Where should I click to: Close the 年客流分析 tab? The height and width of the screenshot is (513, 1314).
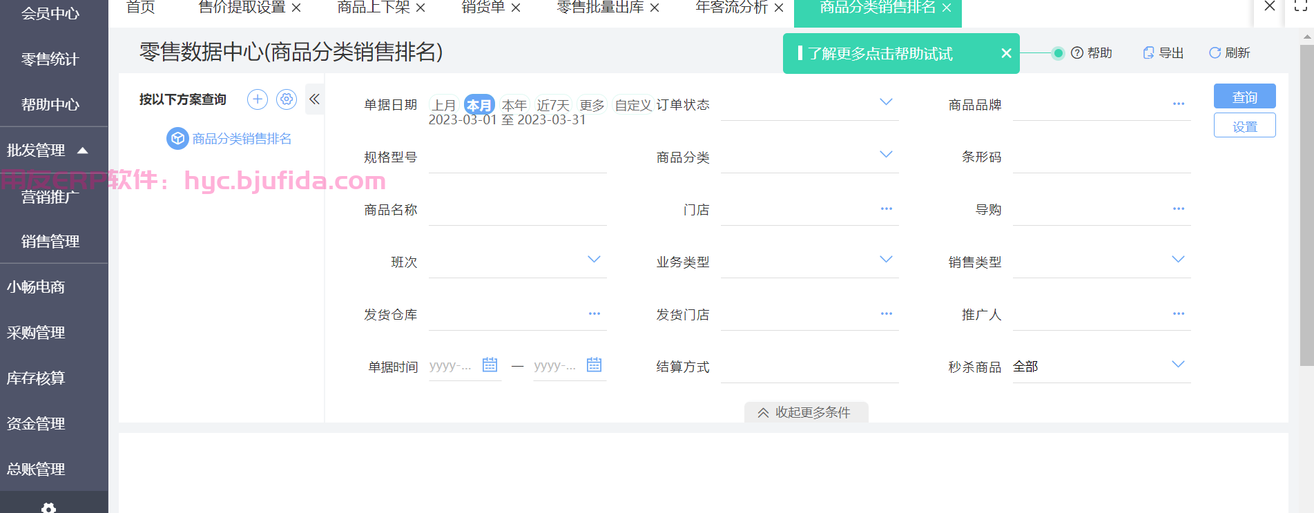tap(779, 8)
